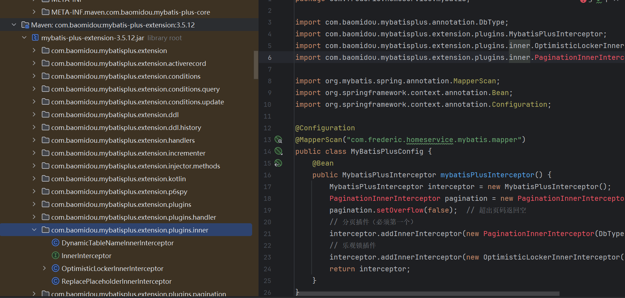Expand the extension.kotlin package
625x298 pixels.
(x=34, y=179)
